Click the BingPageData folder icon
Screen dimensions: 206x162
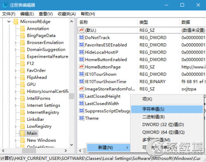click(22, 35)
